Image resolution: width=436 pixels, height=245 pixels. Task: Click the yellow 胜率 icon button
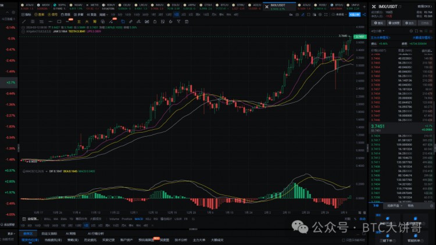(x=39, y=14)
